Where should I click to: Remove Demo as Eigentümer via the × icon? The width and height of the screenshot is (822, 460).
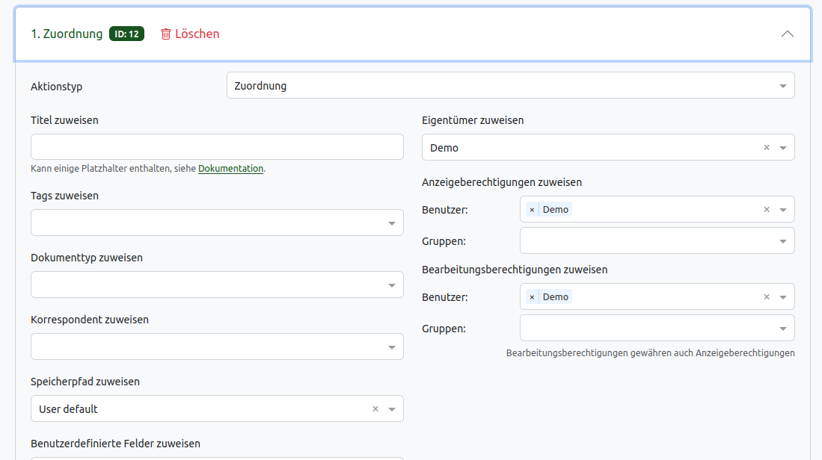[766, 147]
